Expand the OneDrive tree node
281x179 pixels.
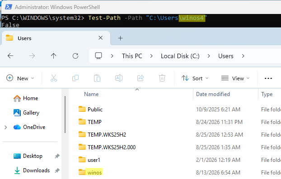click(x=5, y=127)
